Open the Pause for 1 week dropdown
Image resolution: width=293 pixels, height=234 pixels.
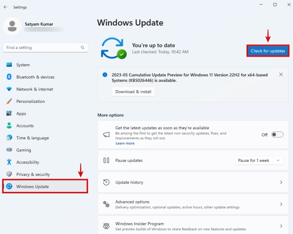(260, 160)
